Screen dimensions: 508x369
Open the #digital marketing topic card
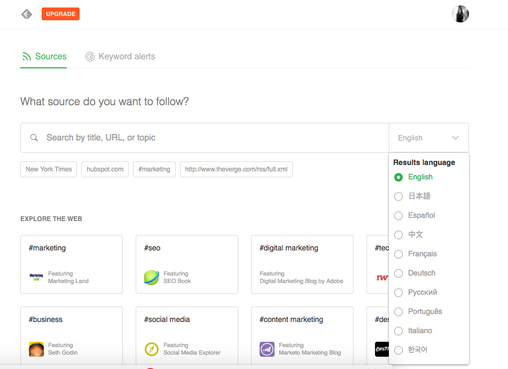point(302,264)
